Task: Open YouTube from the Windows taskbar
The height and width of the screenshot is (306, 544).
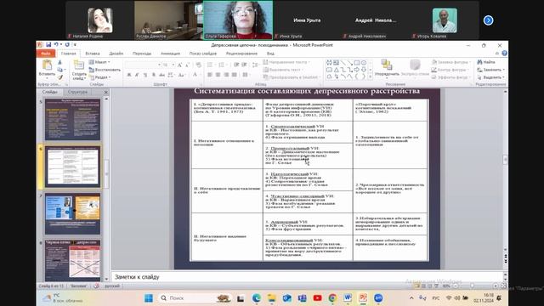Action: click(x=317, y=298)
